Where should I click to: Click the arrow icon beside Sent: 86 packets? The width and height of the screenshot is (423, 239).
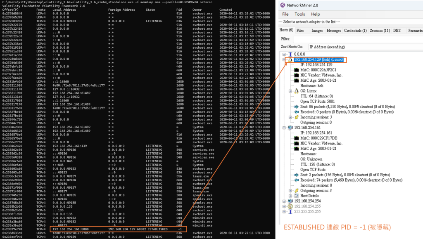(297, 106)
